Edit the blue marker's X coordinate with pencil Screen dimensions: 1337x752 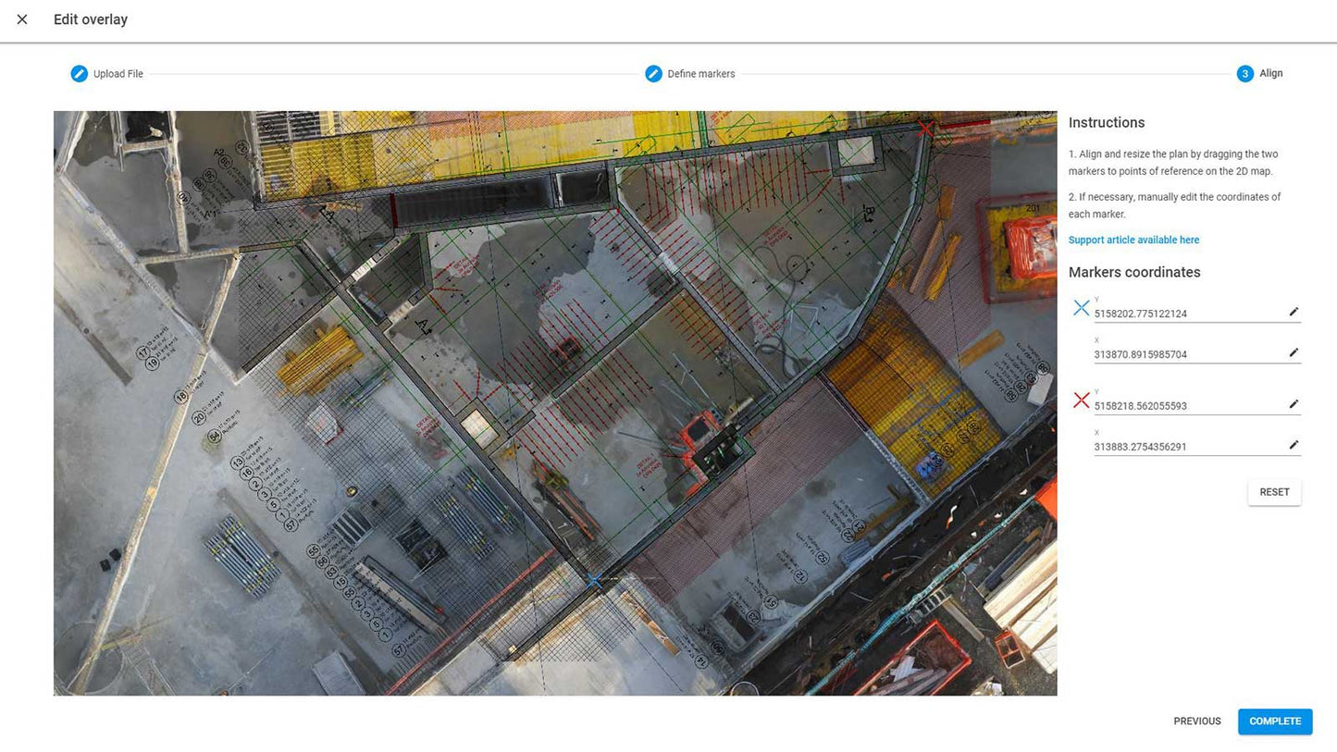1294,353
